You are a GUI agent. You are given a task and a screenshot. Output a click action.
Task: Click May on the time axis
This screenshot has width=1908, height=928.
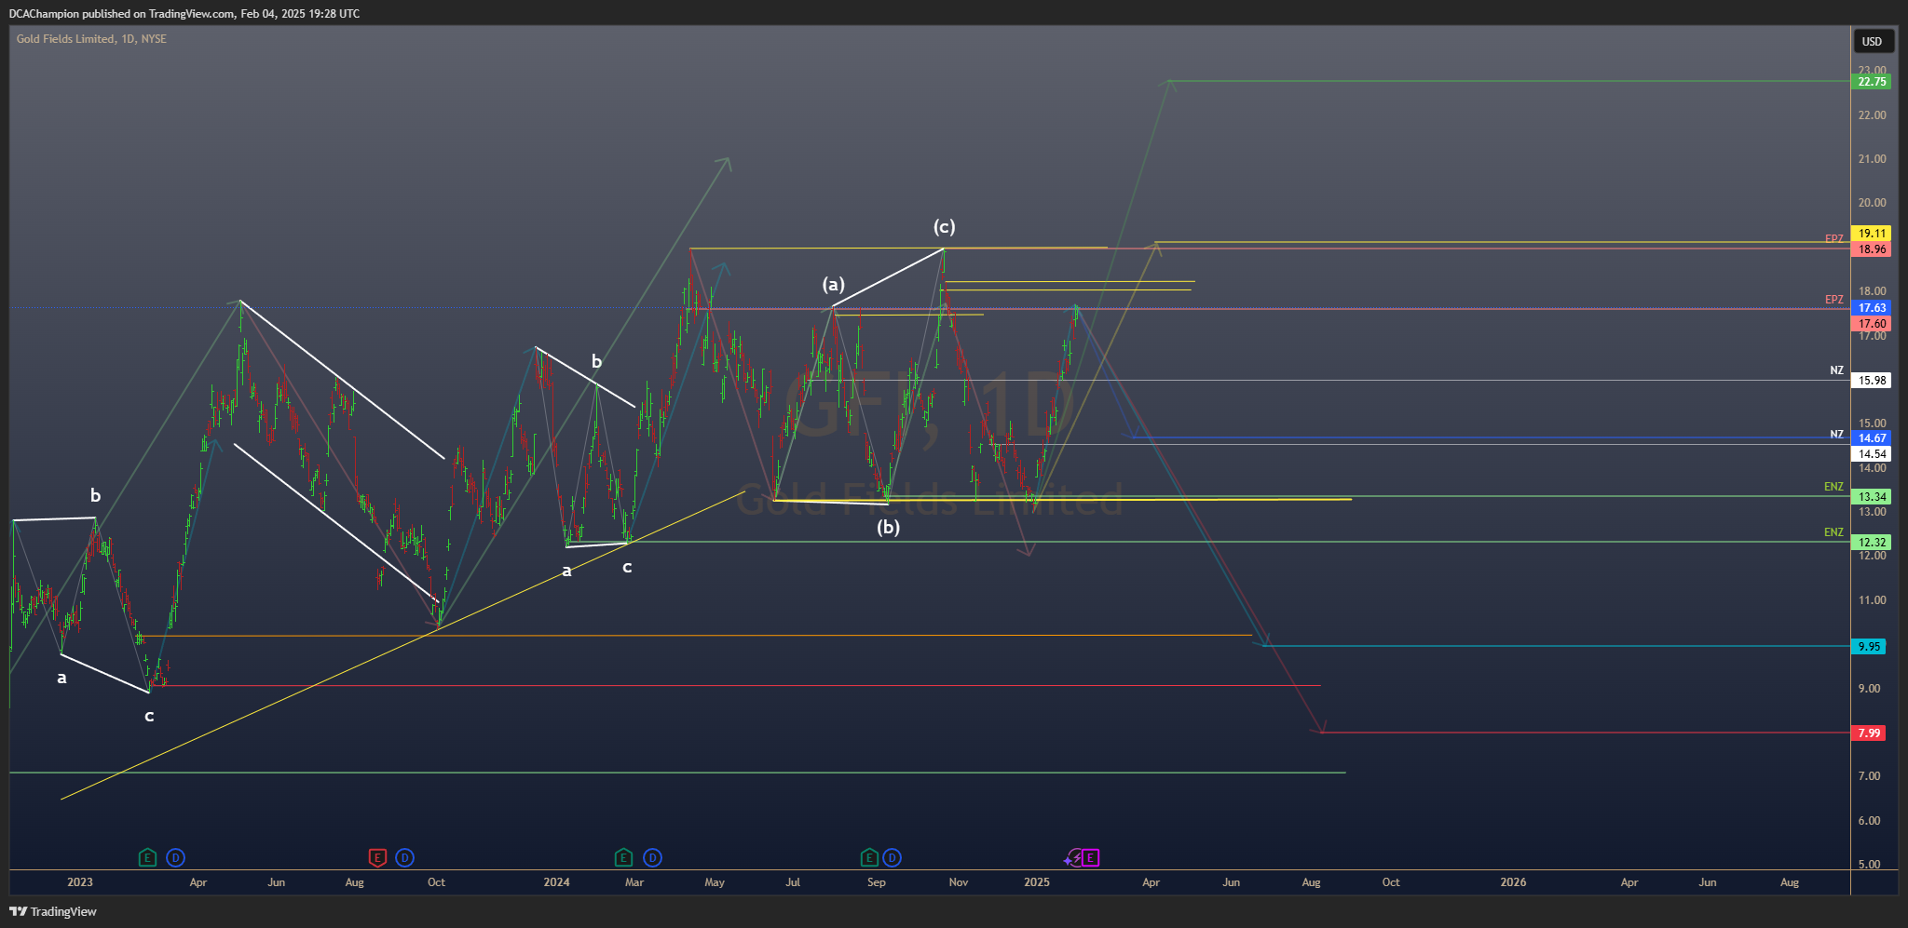click(715, 882)
